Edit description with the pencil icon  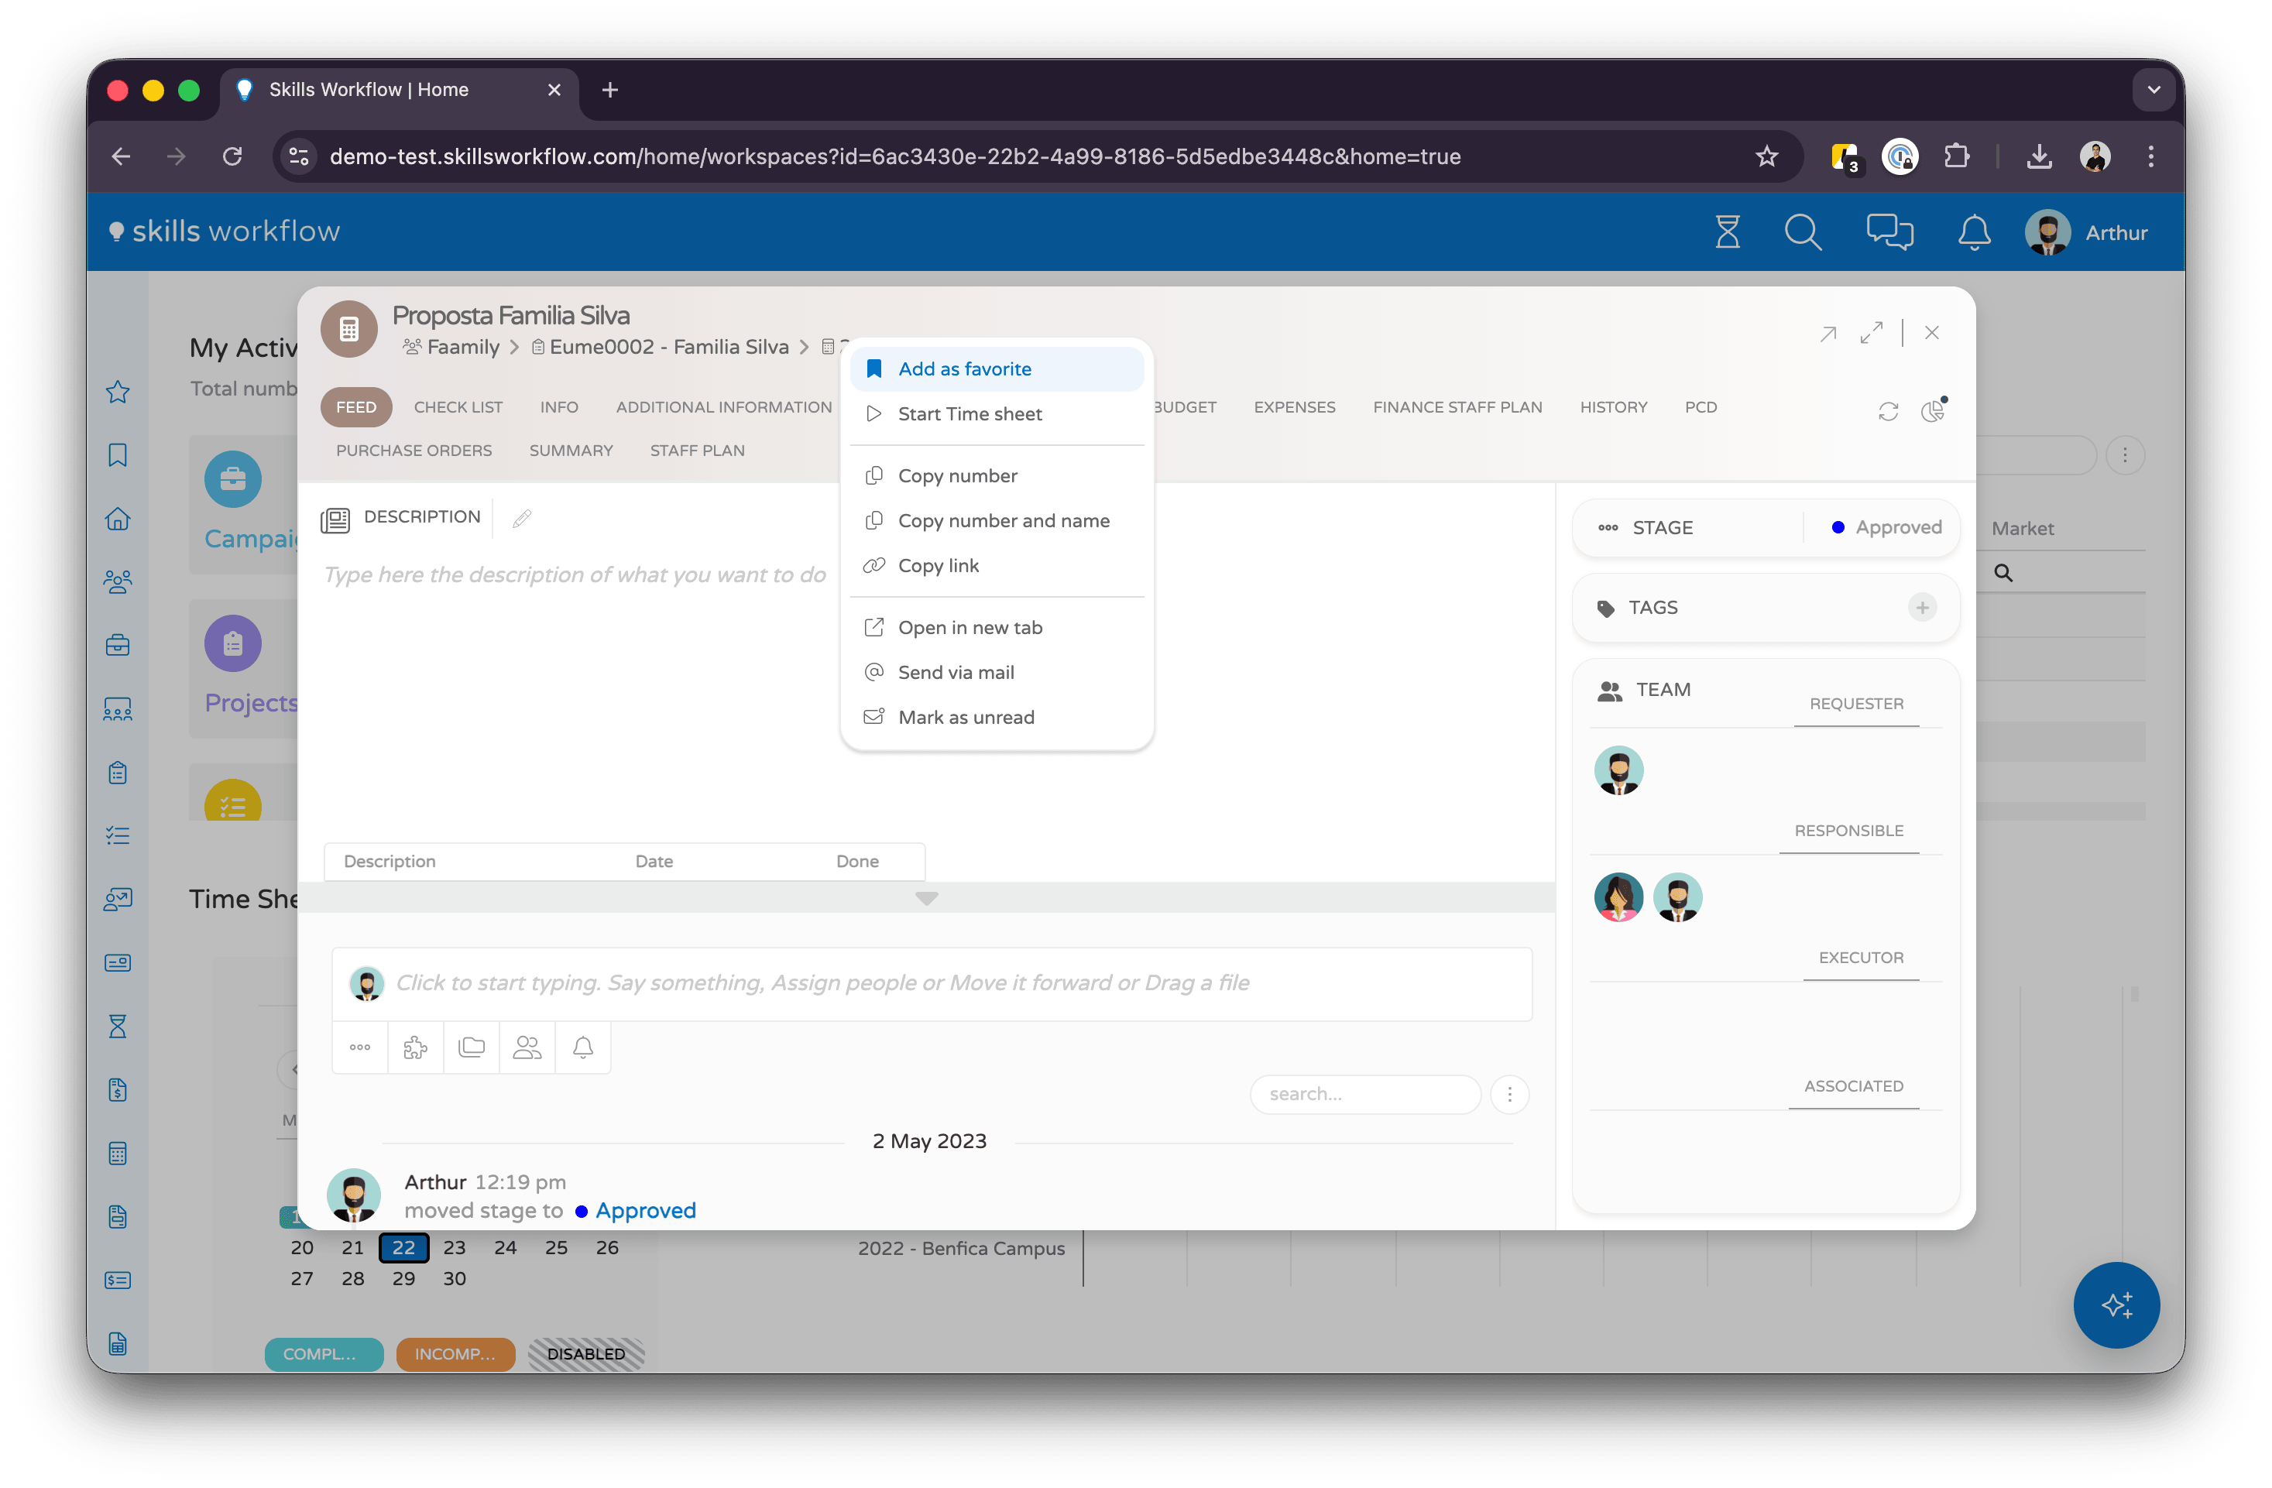point(521,518)
